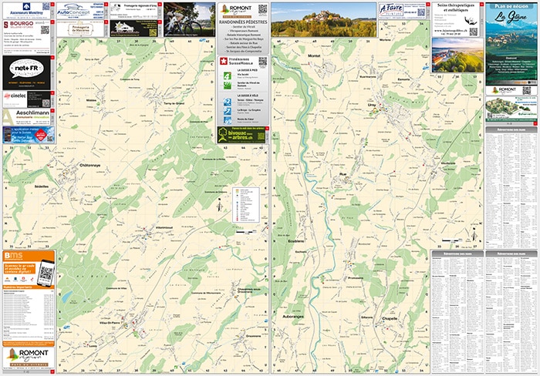Select the green route 4 Via Jacobi icon
The height and width of the screenshot is (376, 540).
(228, 76)
